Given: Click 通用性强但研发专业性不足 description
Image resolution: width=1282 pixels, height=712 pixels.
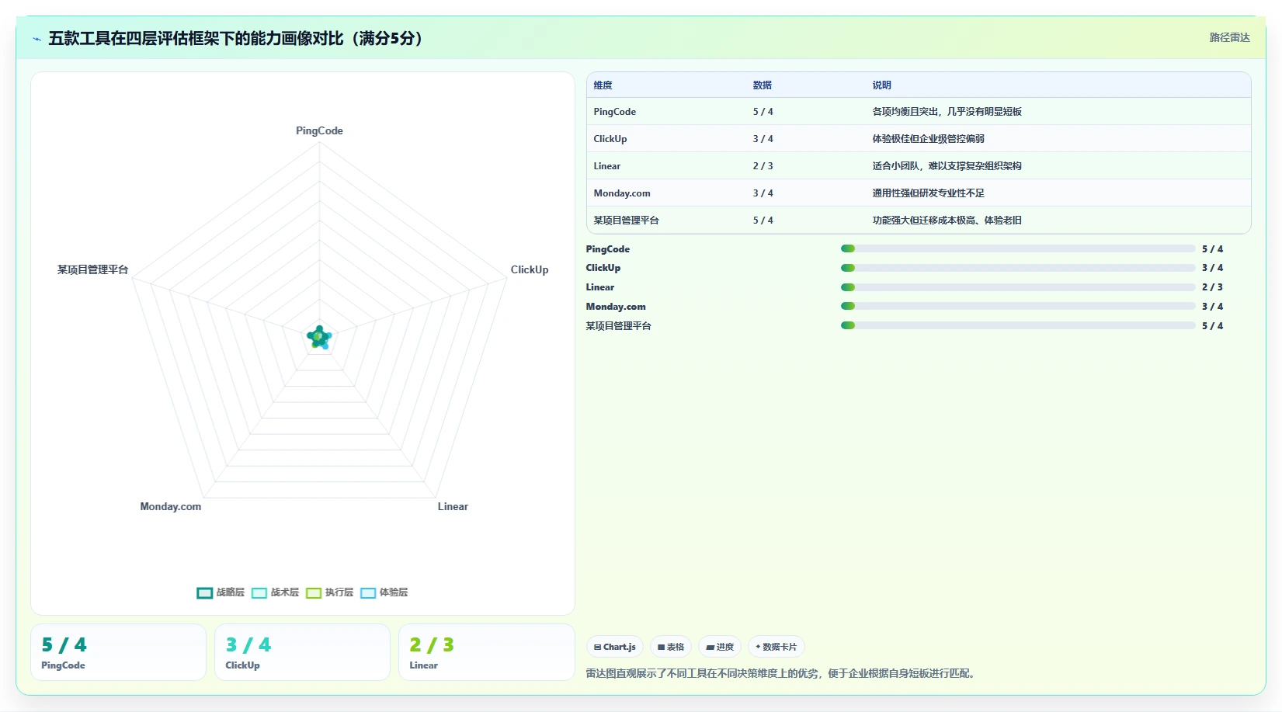Looking at the screenshot, I should [x=928, y=193].
